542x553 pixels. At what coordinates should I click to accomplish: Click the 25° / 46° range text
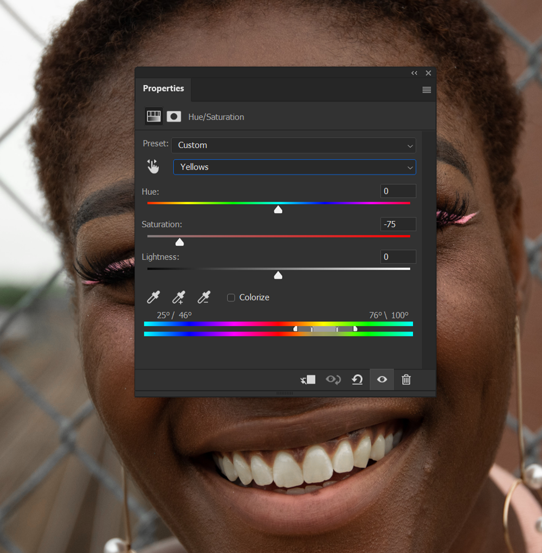(x=175, y=315)
